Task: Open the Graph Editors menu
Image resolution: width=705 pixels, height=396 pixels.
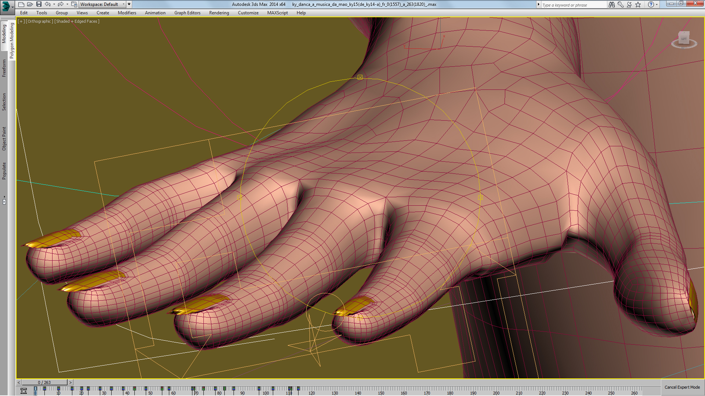Action: (x=187, y=13)
